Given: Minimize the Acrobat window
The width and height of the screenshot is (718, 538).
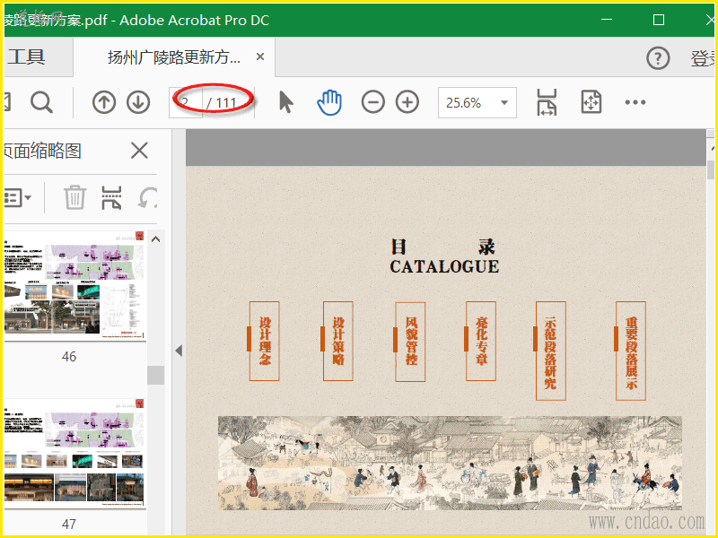Looking at the screenshot, I should pos(607,20).
